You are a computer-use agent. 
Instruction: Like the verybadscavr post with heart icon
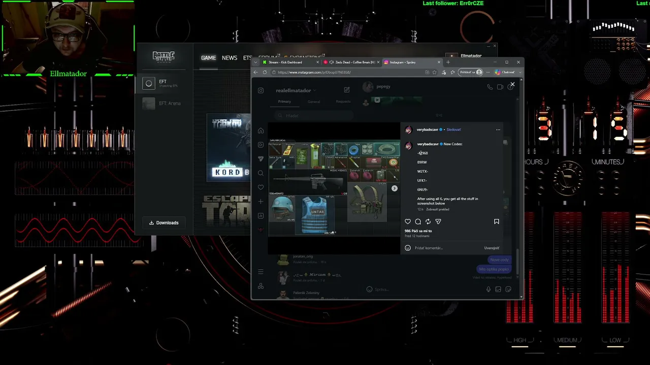408,222
